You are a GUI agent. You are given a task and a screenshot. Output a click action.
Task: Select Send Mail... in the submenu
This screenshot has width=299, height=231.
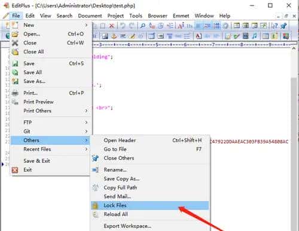tap(149, 196)
